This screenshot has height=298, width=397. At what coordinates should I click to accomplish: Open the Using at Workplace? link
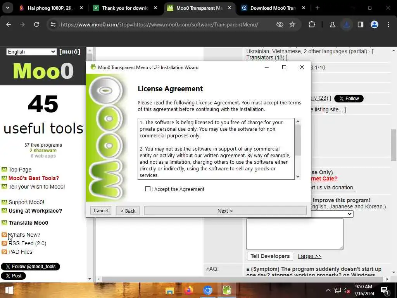[x=35, y=211]
